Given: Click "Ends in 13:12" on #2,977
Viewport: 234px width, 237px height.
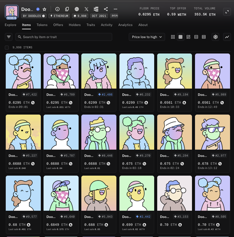Looking at the screenshot, I should coord(207,168).
